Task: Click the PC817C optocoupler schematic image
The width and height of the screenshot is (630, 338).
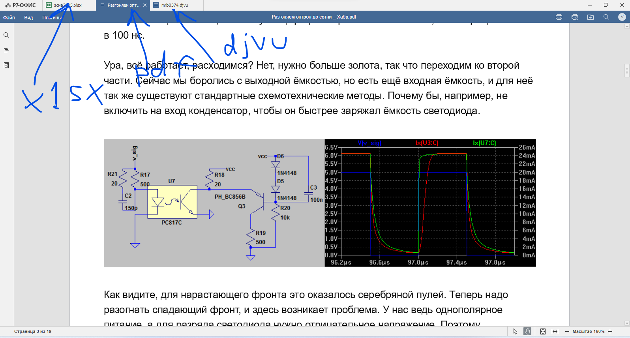Action: [x=214, y=203]
